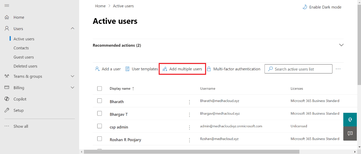The image size is (361, 154).
Task: Open the feedback icon
Action: tap(350, 134)
